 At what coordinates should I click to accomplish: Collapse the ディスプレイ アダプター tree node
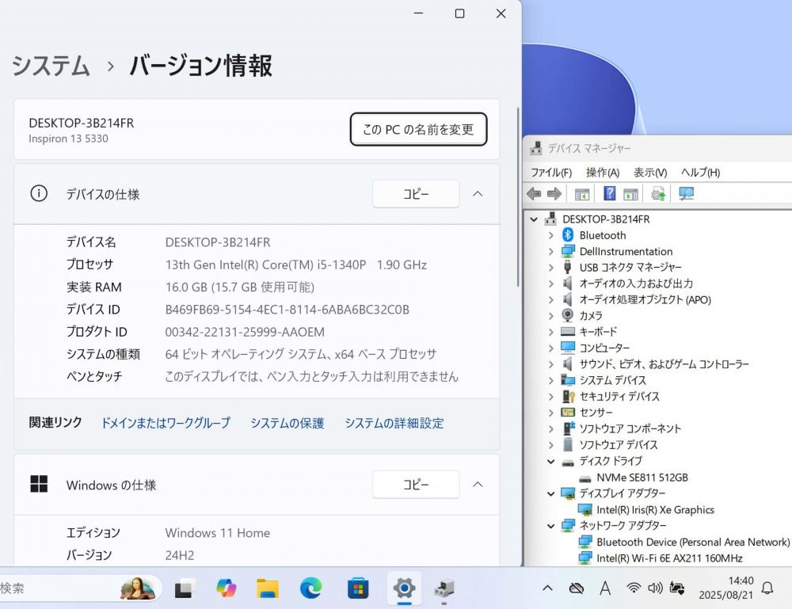coord(551,494)
